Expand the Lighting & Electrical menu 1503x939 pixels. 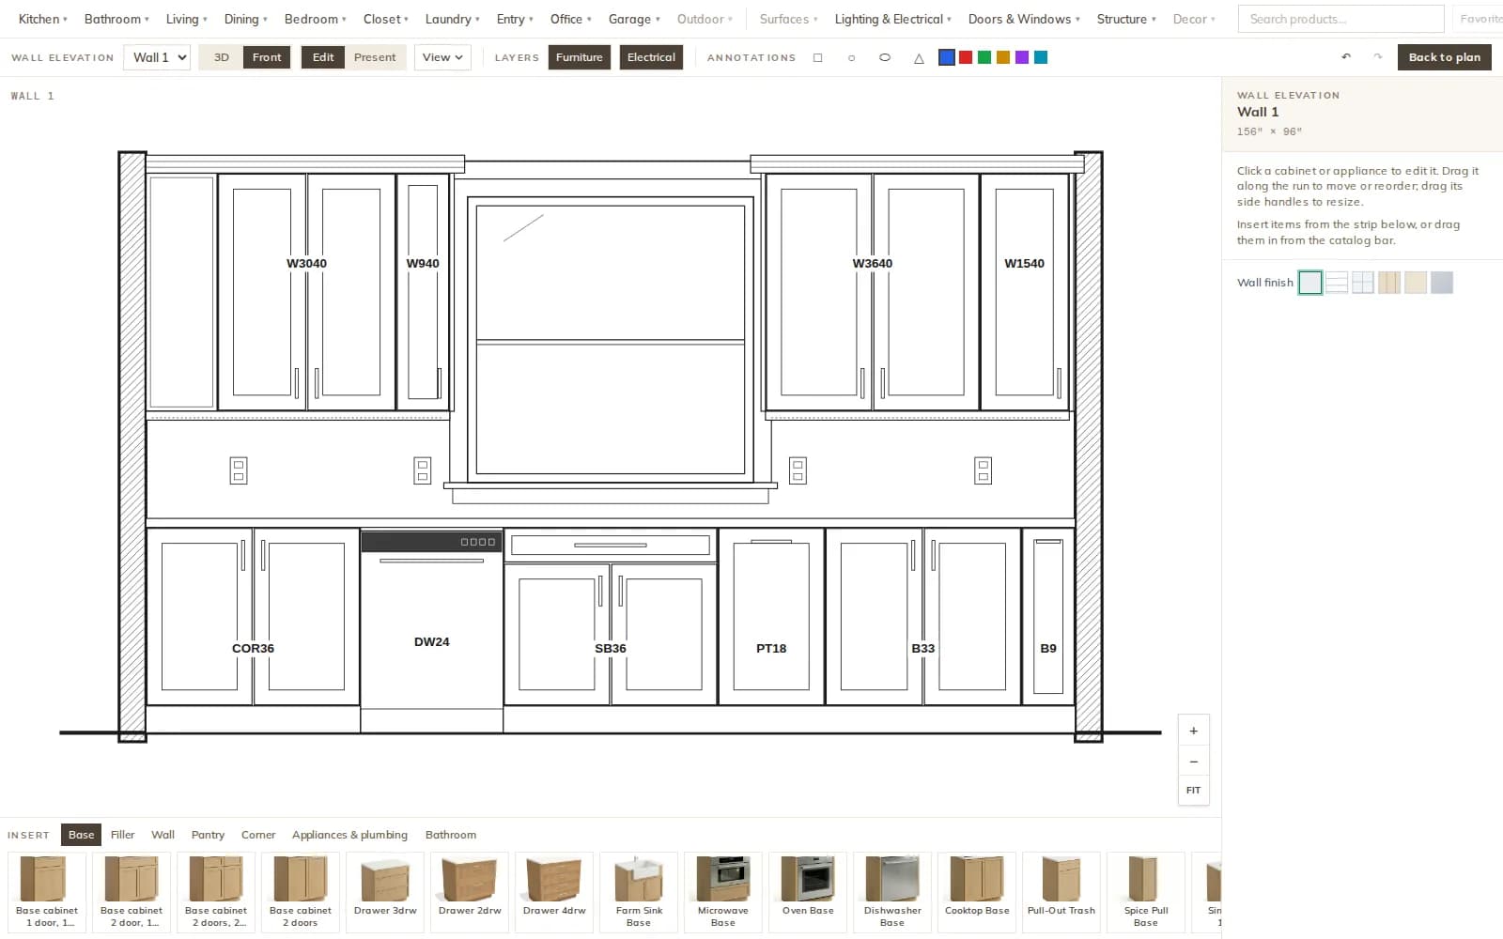(893, 19)
